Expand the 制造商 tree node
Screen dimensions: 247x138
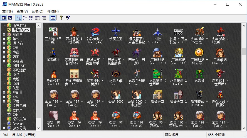click(x=4, y=34)
